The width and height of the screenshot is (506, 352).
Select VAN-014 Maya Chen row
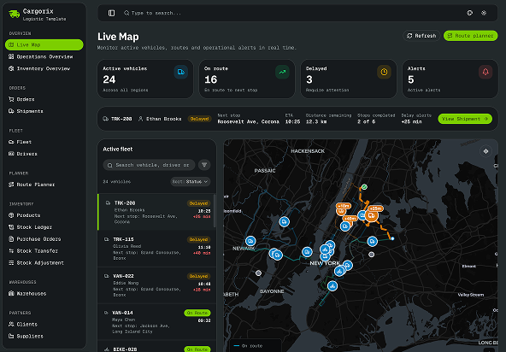coord(156,322)
